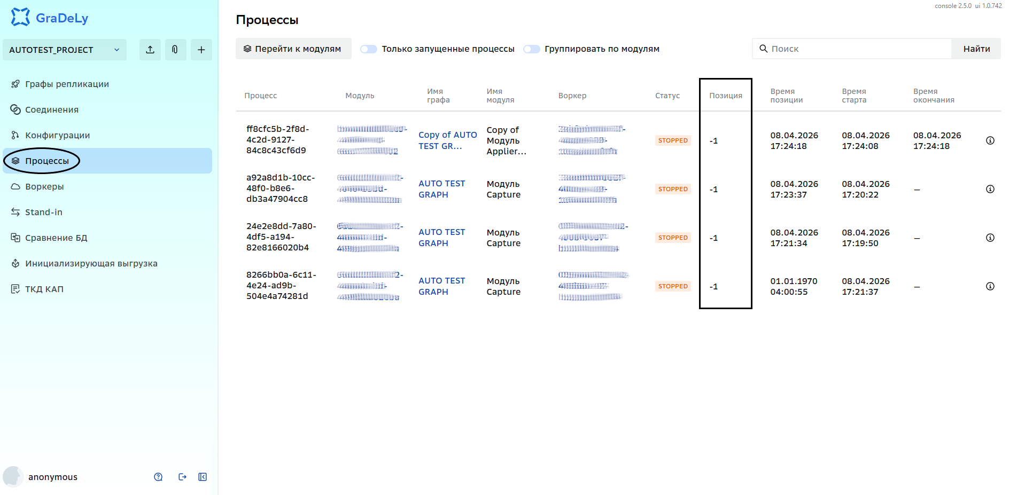The image size is (1017, 495).
Task: Click the attachment paperclip icon button
Action: tap(175, 50)
